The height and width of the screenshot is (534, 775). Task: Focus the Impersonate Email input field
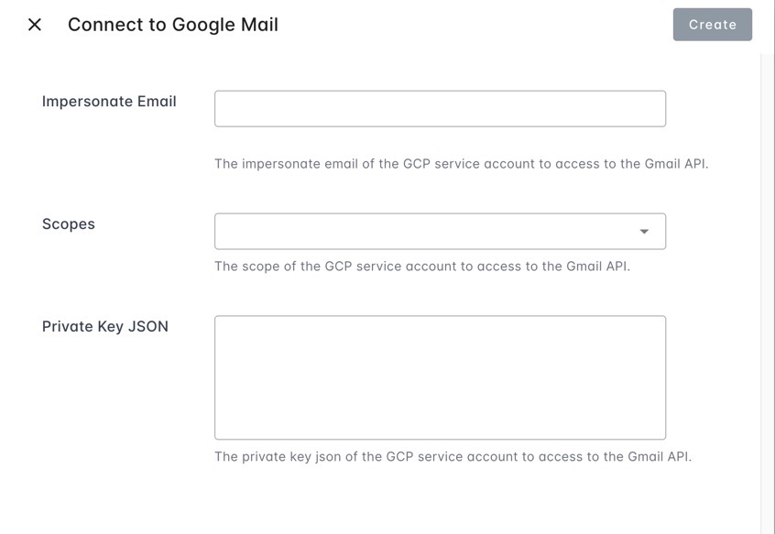440,108
